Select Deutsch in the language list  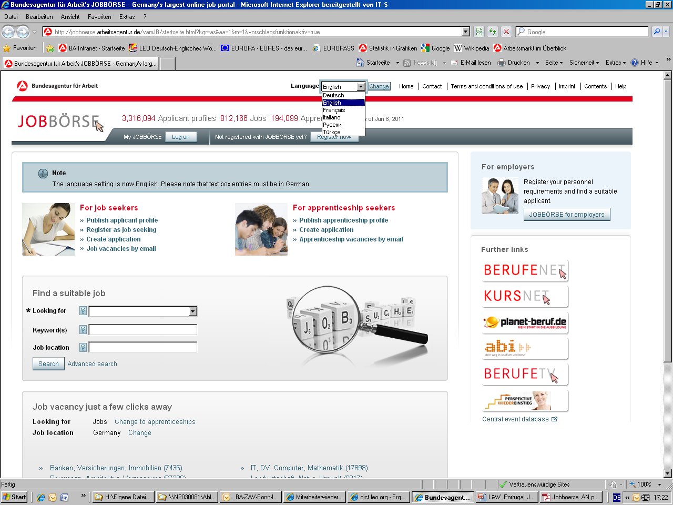click(343, 95)
